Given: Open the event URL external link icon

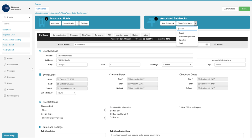Looking at the screenshot, I should [x=88, y=13].
